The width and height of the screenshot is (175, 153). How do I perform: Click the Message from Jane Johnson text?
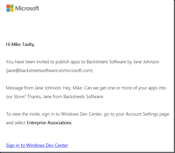coord(34,88)
